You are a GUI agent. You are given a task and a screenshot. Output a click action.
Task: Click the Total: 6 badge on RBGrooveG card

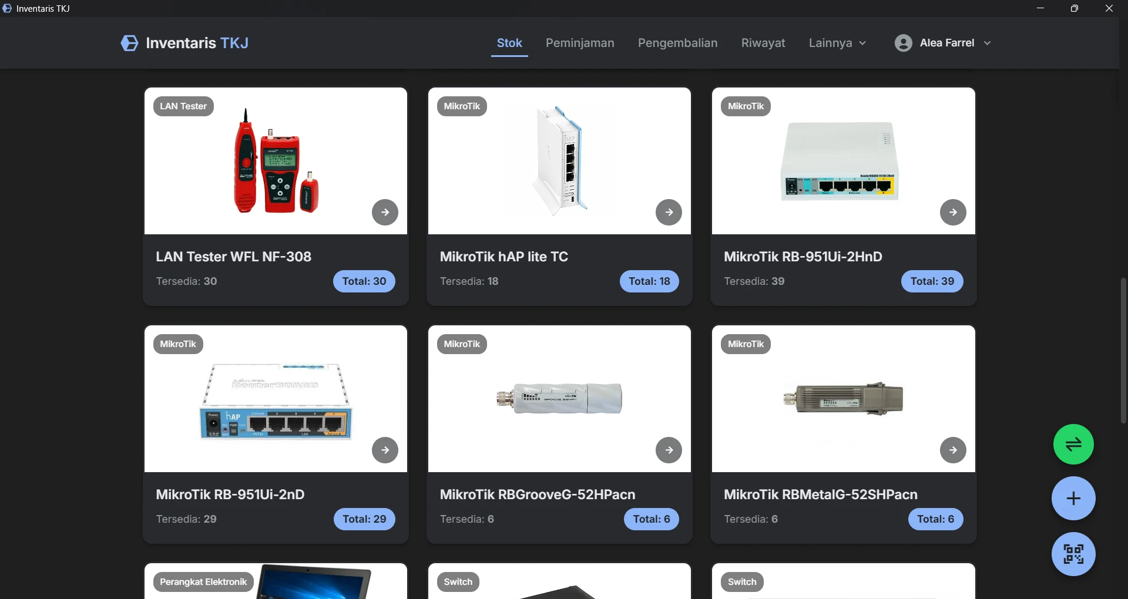coord(652,519)
